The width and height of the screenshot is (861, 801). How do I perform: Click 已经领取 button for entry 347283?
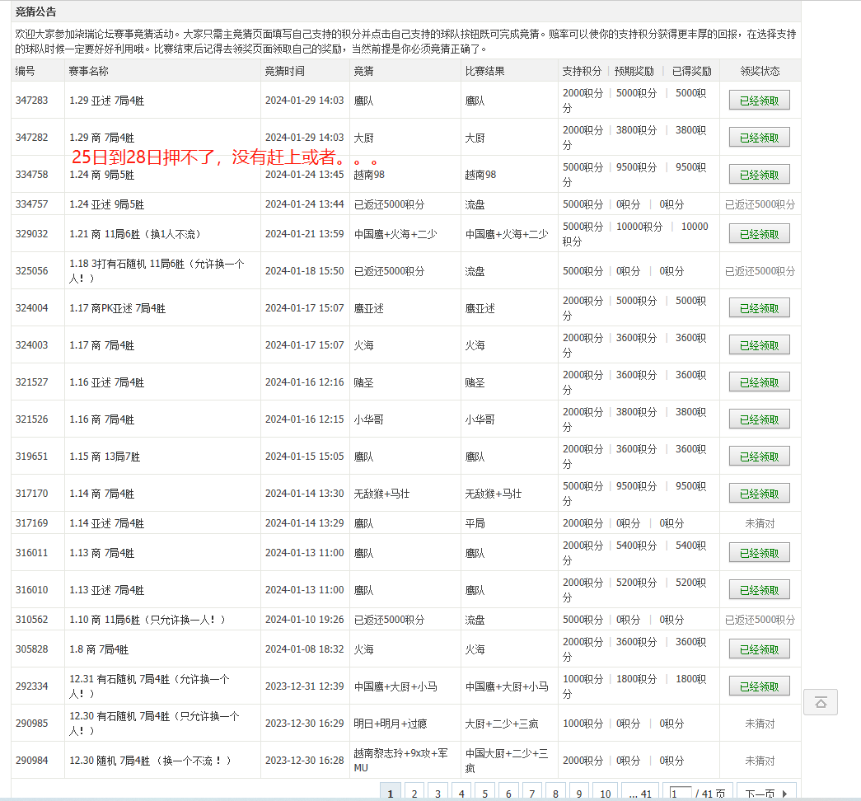759,101
